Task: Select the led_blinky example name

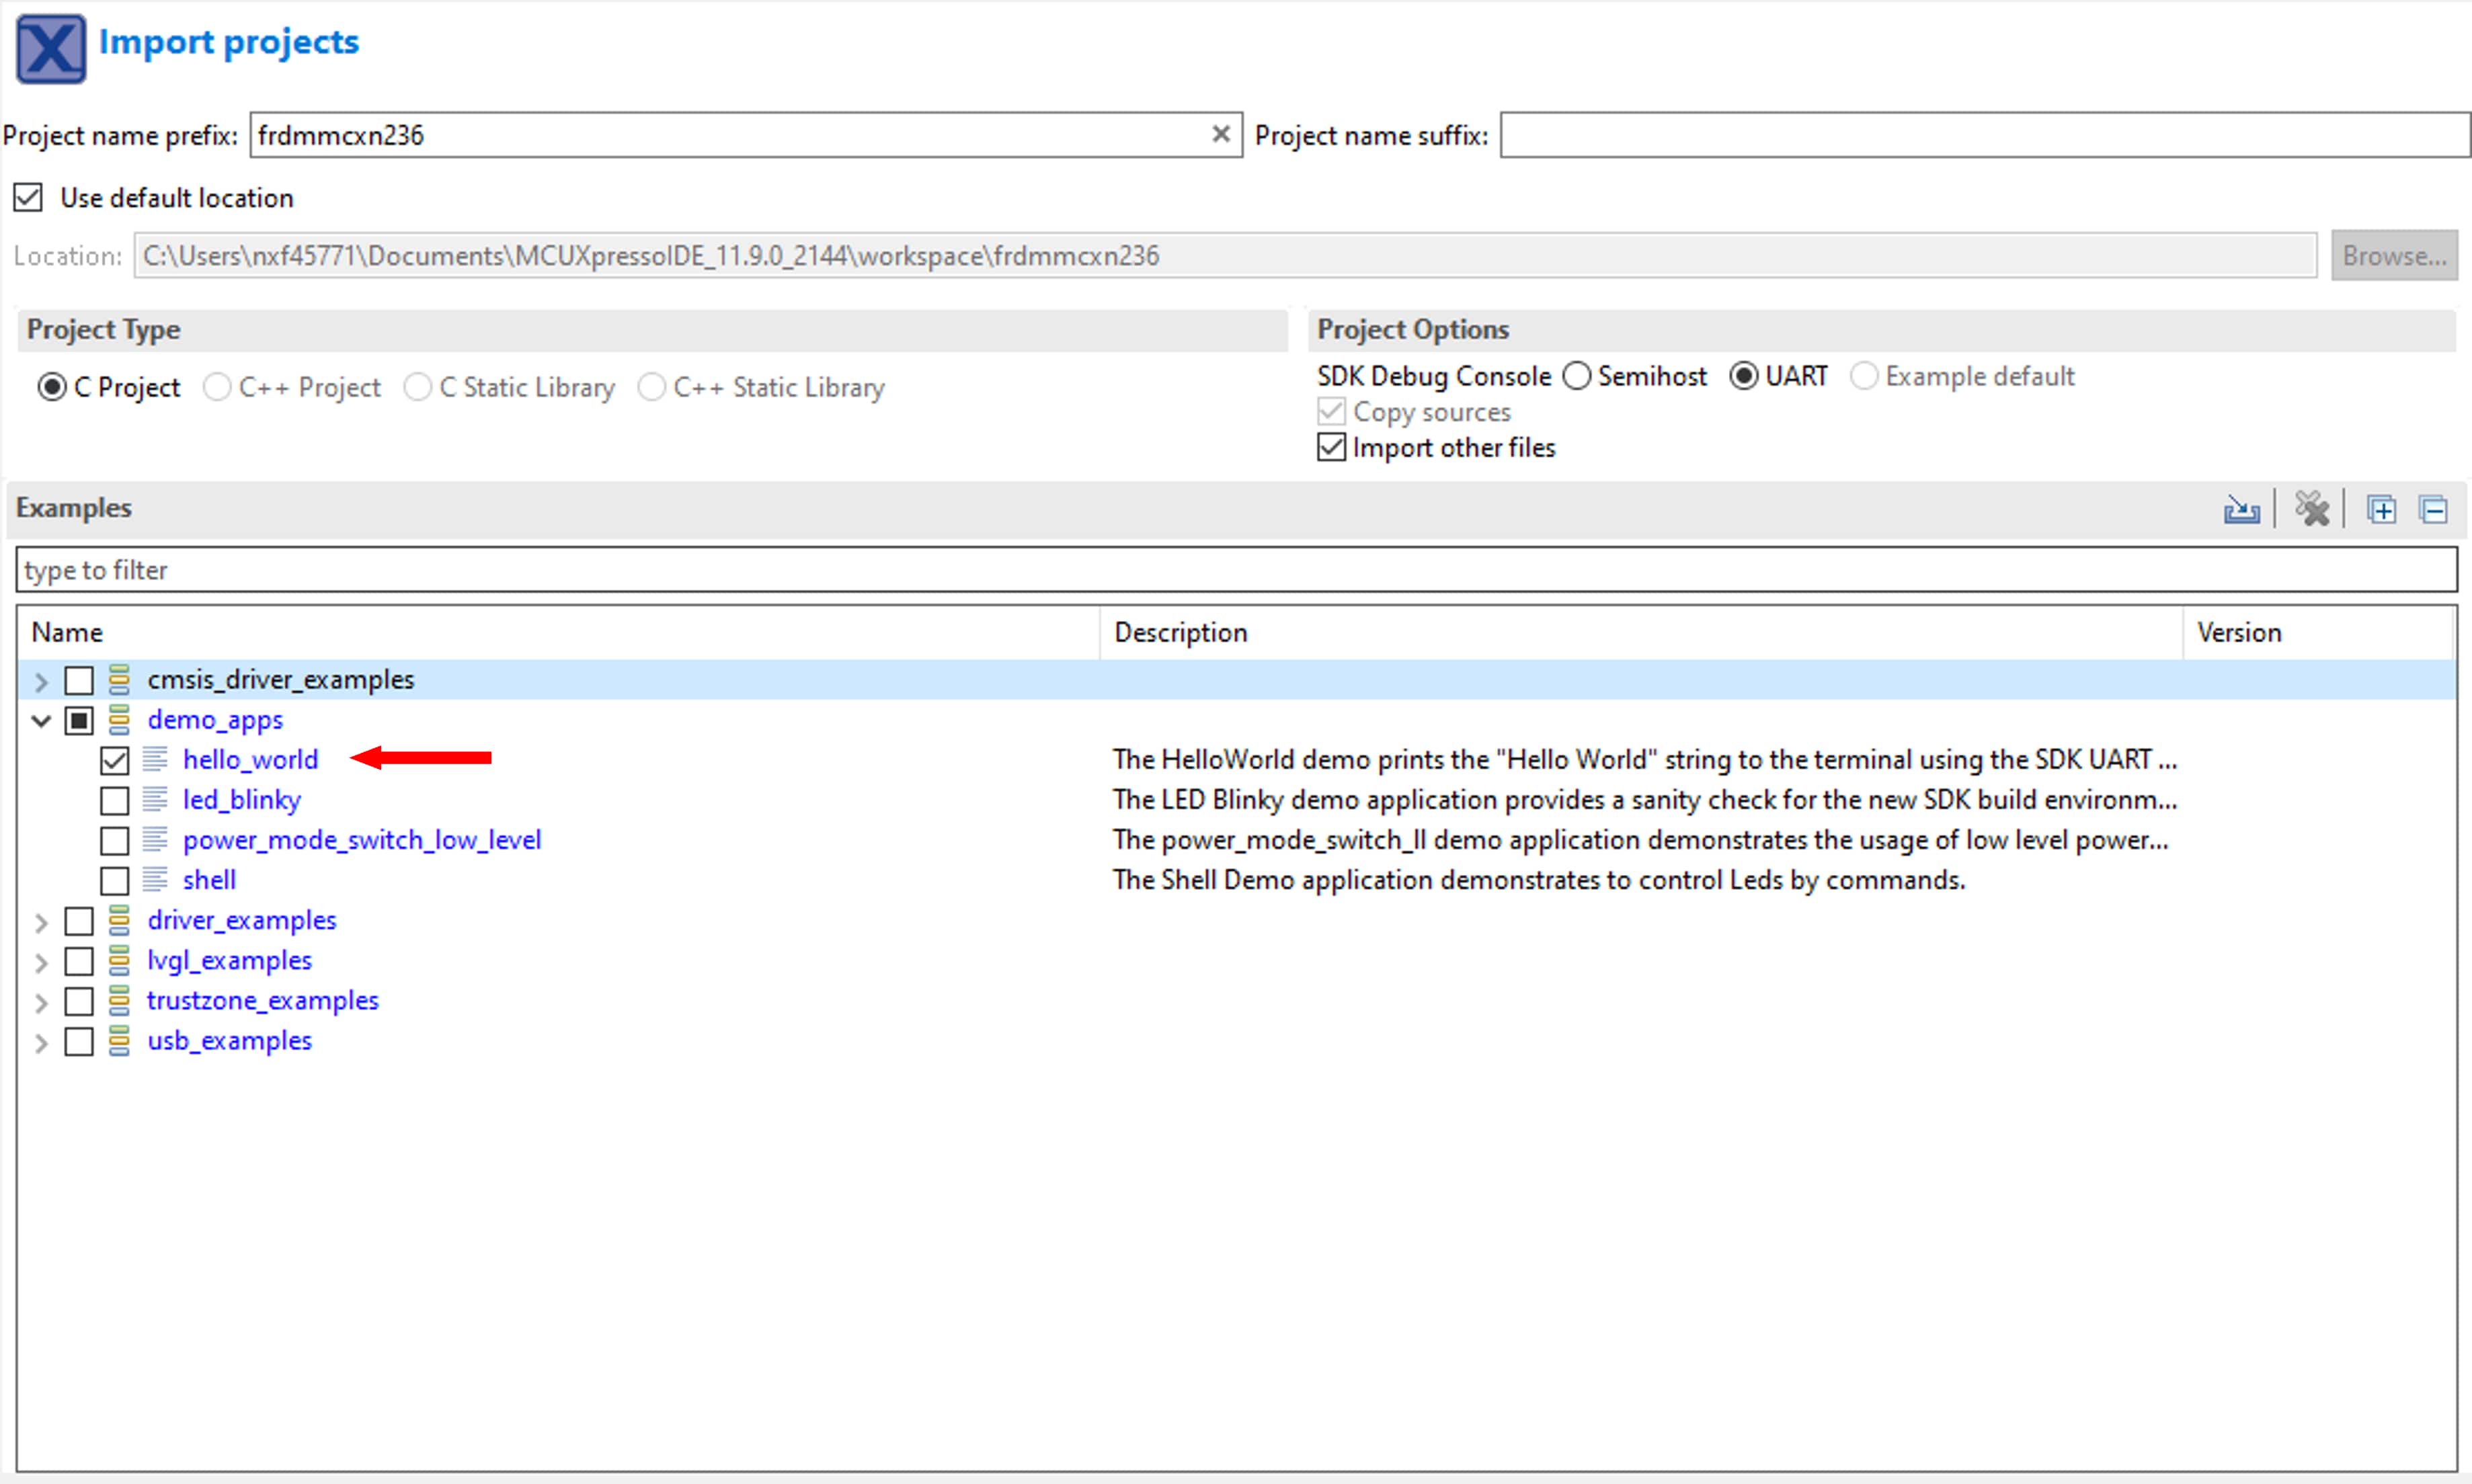Action: point(241,800)
